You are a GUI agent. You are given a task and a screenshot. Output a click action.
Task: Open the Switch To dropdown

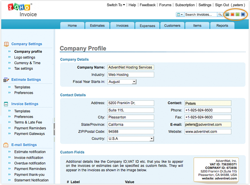click(116, 5)
